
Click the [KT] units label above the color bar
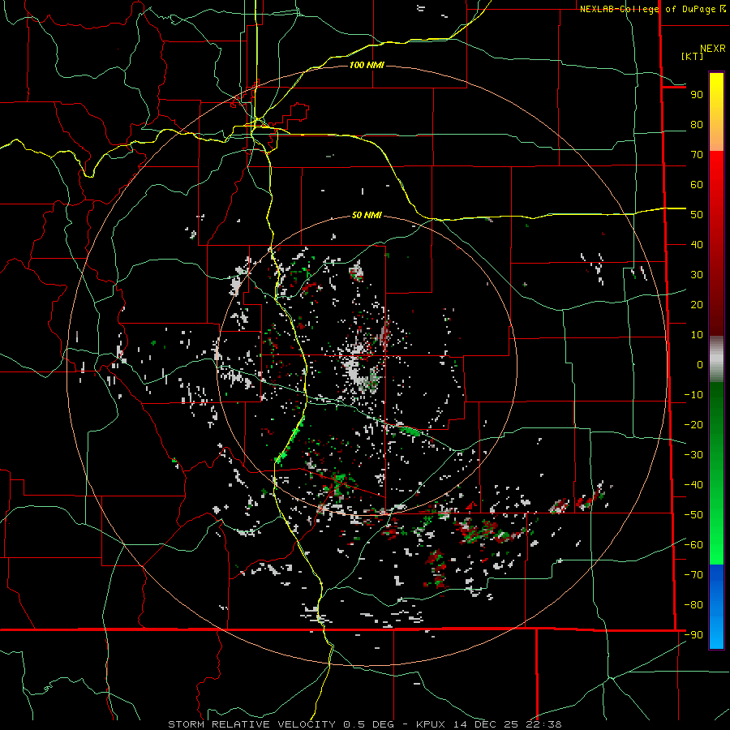(x=693, y=56)
